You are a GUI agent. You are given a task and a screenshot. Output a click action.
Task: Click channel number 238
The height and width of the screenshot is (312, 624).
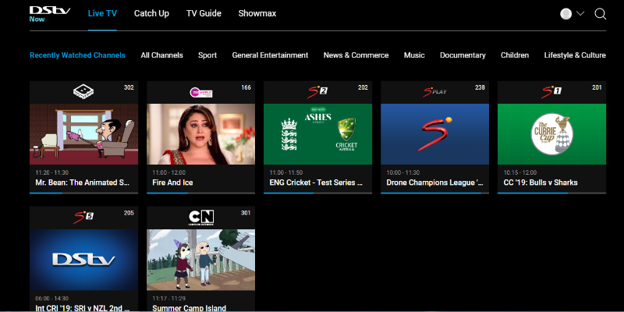pos(480,87)
